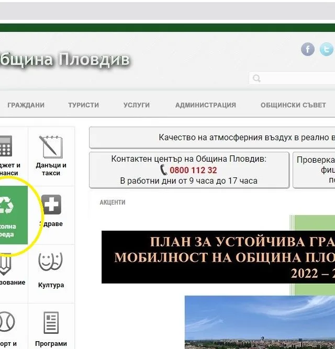Screen dimensions: 335x349
Task: Click the Култура label
Action: pos(51,285)
